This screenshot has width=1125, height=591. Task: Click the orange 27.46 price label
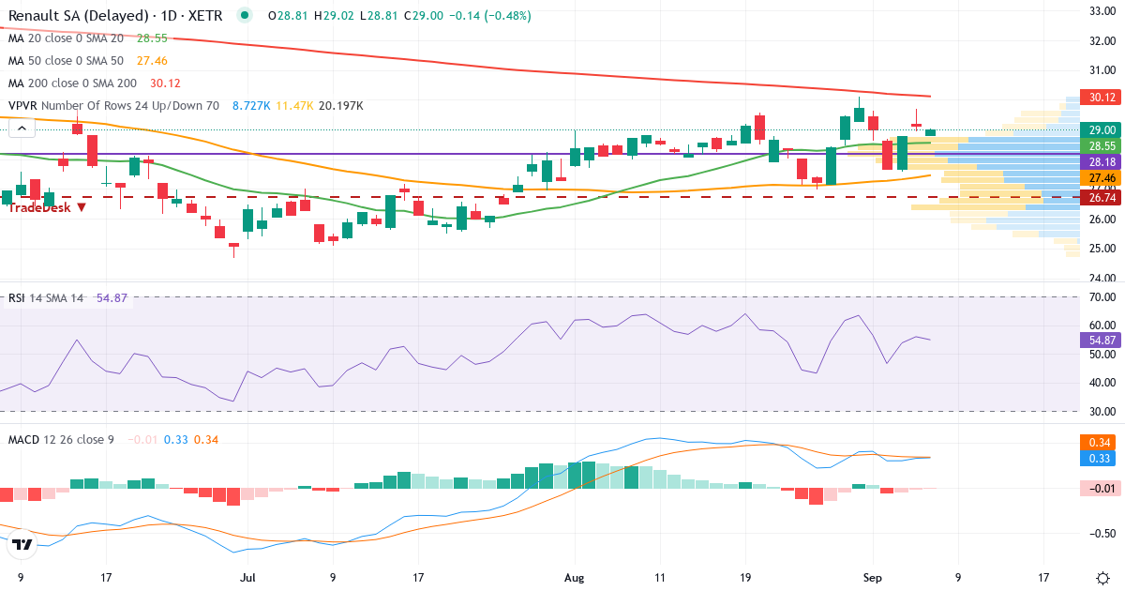coord(1101,178)
